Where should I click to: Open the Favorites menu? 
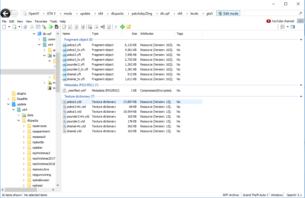(41, 21)
